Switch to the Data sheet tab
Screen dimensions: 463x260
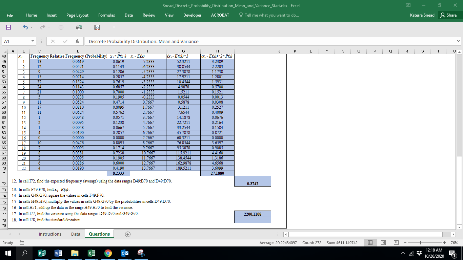click(75, 234)
